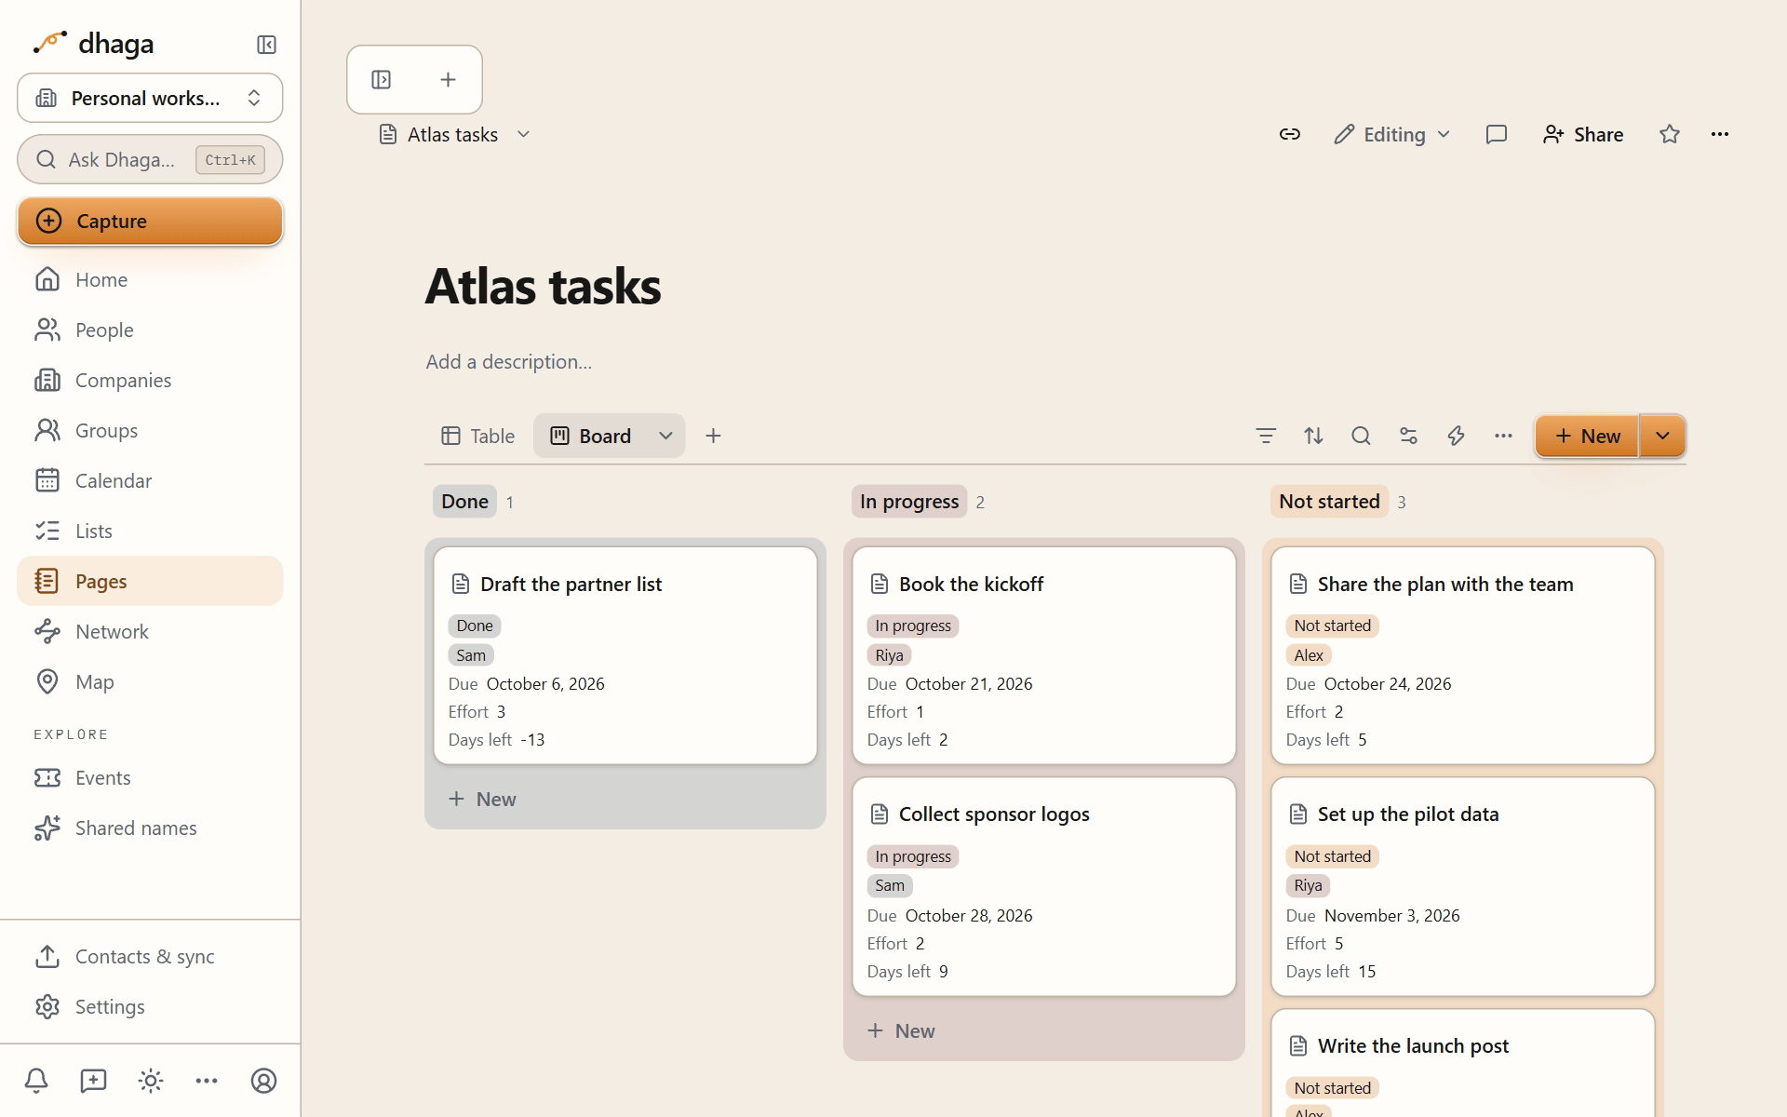Click the Atlas tasks page title

point(544,286)
